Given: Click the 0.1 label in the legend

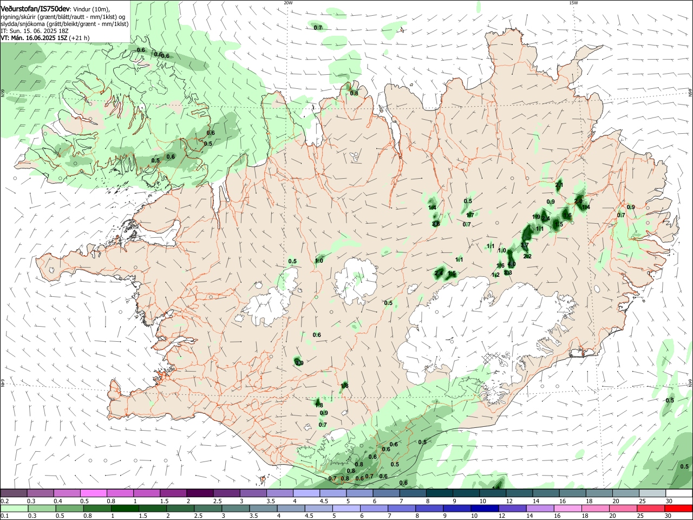Looking at the screenshot, I should (4, 516).
